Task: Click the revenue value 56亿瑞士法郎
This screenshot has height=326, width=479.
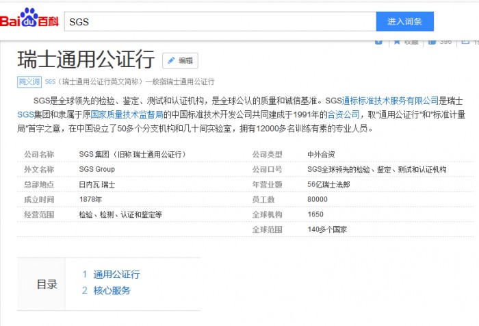Action: pos(328,184)
